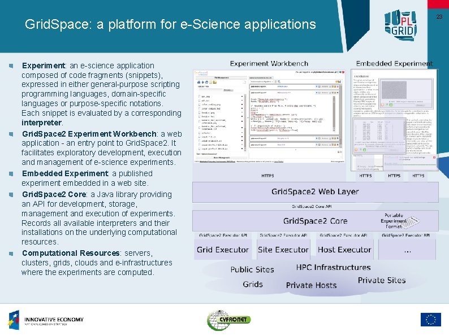Select the Site Executor box
449x336 pixels.
click(x=283, y=250)
